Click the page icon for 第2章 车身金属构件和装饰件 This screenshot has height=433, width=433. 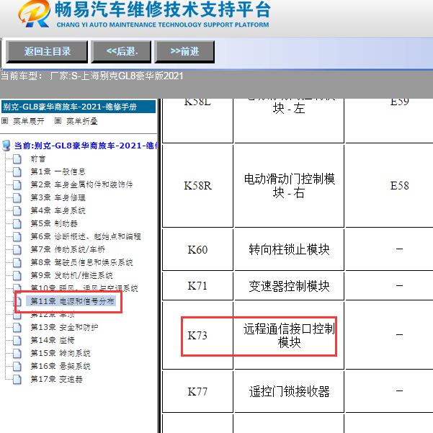click(x=17, y=184)
